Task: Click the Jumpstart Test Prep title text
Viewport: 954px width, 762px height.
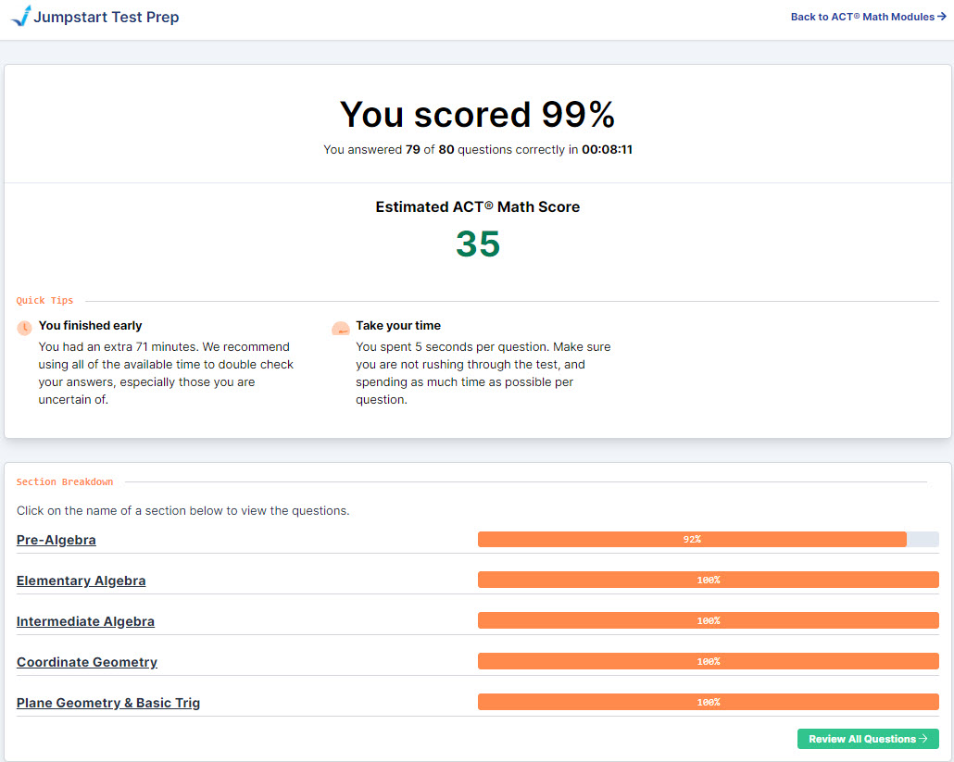Action: pyautogui.click(x=107, y=17)
